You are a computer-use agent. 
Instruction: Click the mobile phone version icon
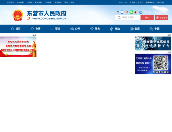pyautogui.click(x=122, y=12)
